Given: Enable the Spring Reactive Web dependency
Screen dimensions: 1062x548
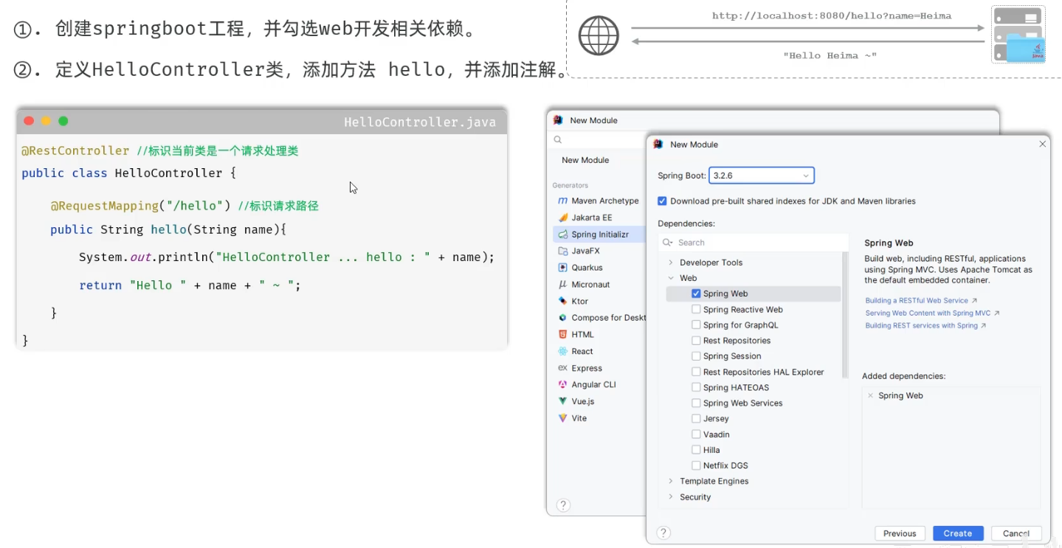Looking at the screenshot, I should click(x=695, y=309).
